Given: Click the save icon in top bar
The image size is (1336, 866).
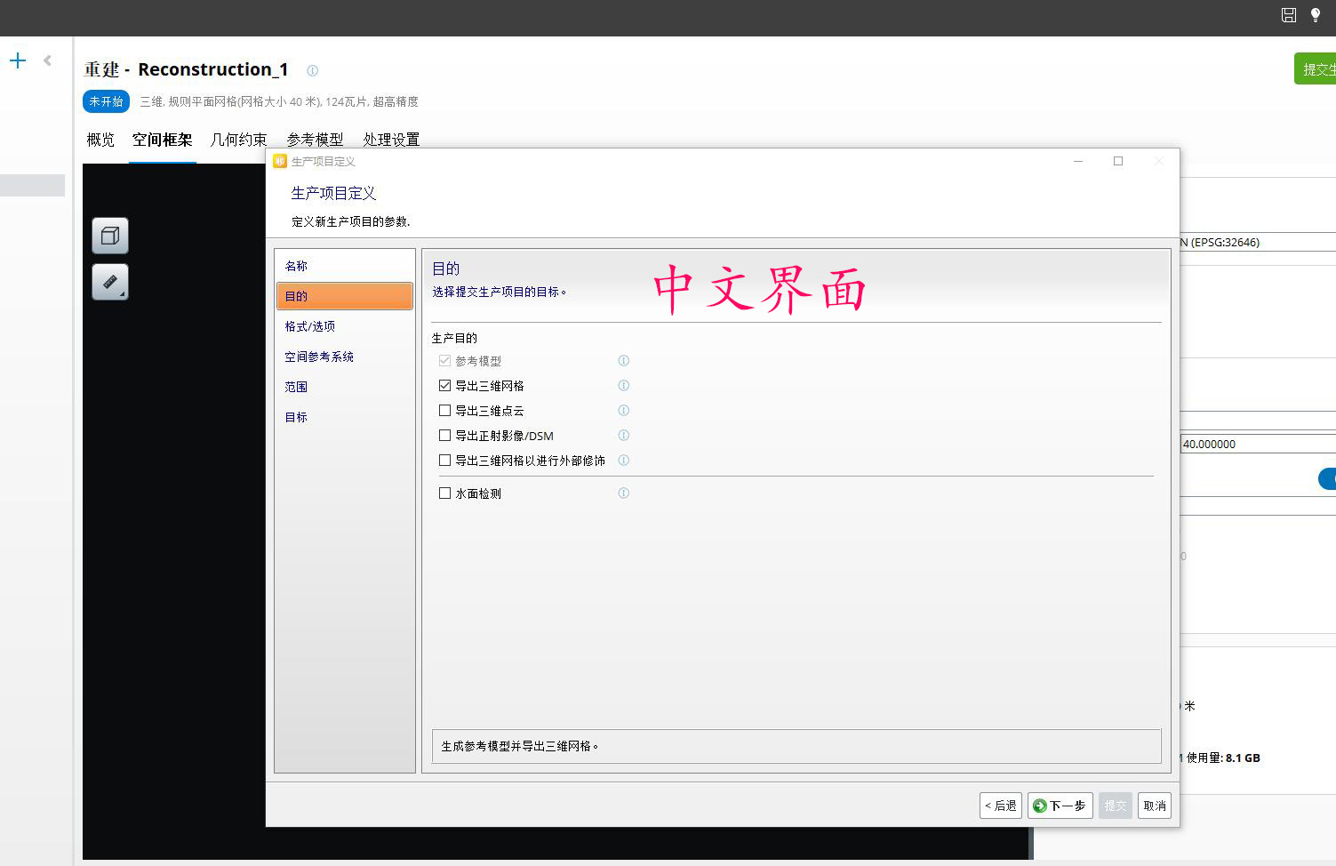Looking at the screenshot, I should (1288, 14).
